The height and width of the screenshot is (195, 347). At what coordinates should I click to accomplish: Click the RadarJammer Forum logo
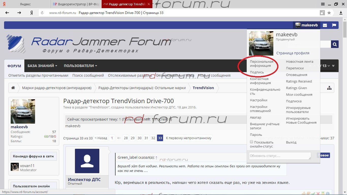click(x=89, y=44)
